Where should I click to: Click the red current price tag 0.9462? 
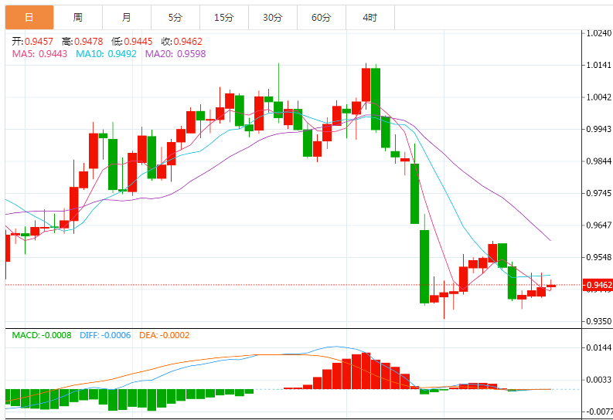[598, 285]
